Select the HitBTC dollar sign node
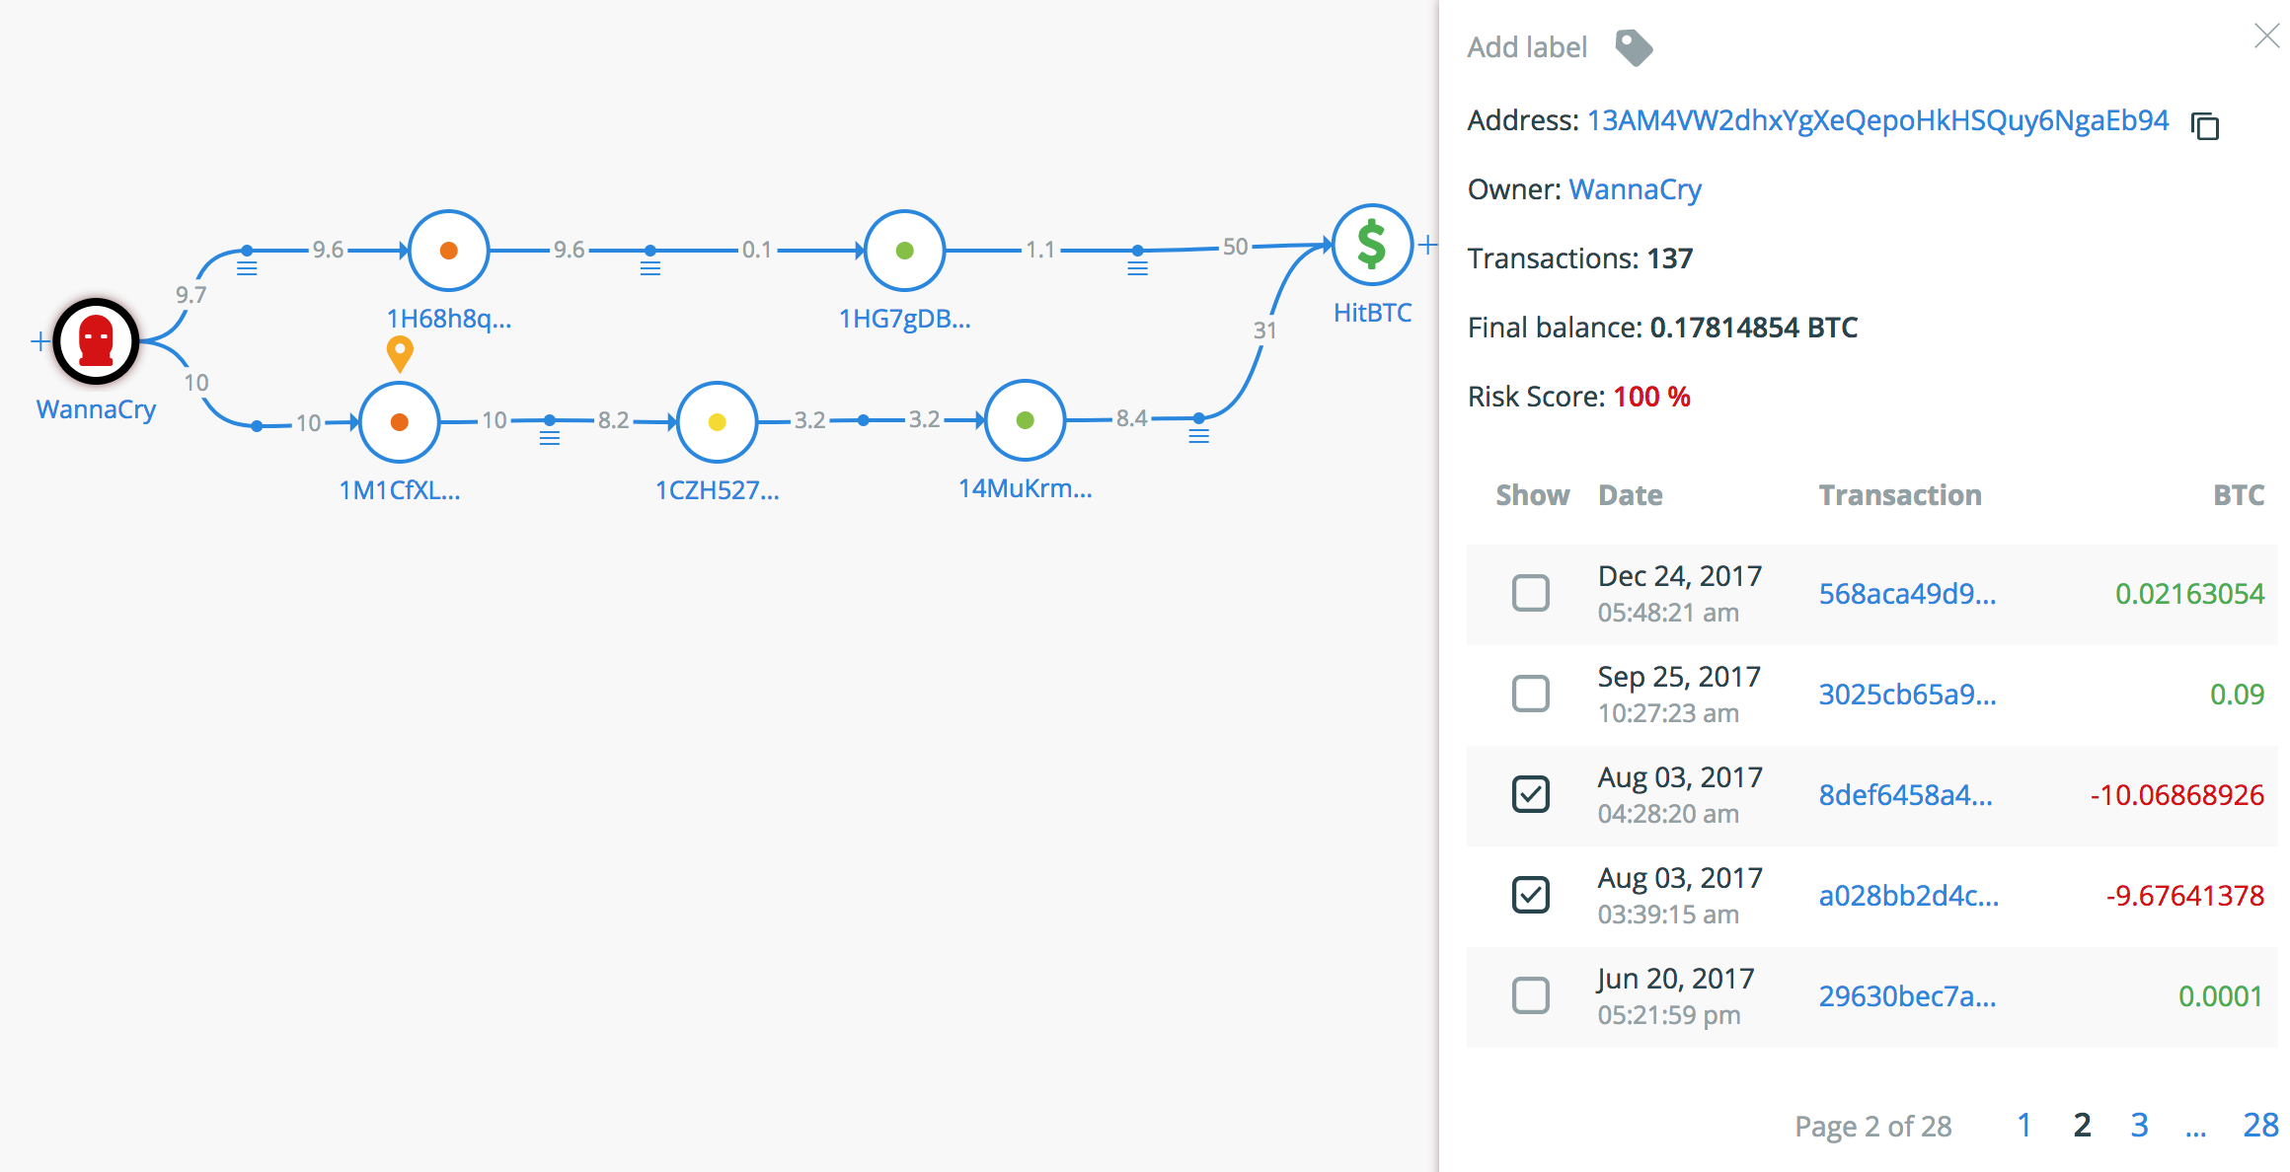Screen dimensions: 2290x1172 [x=1372, y=245]
